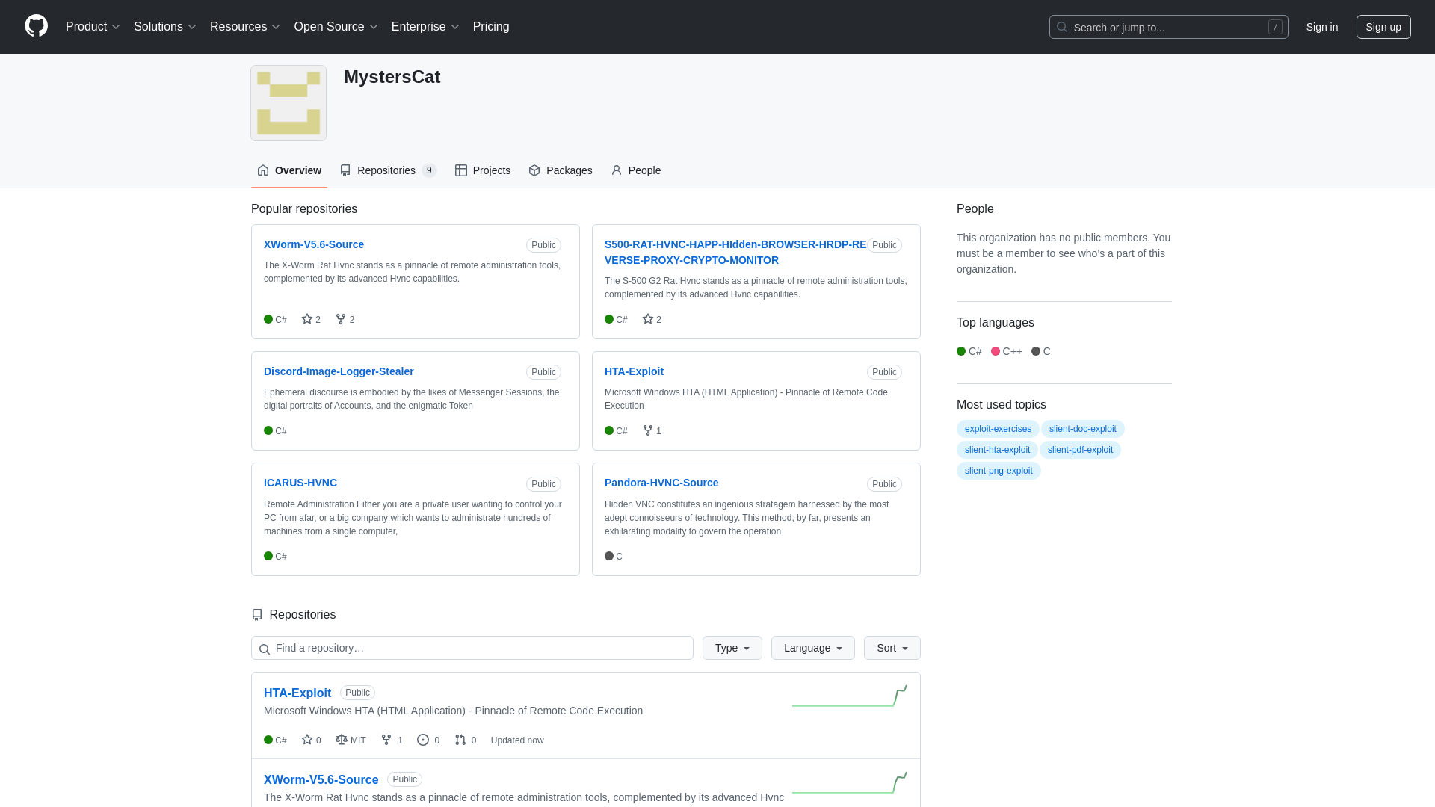Open Discord-Image-Logger-Stealer repository
The image size is (1435, 807).
click(x=339, y=371)
